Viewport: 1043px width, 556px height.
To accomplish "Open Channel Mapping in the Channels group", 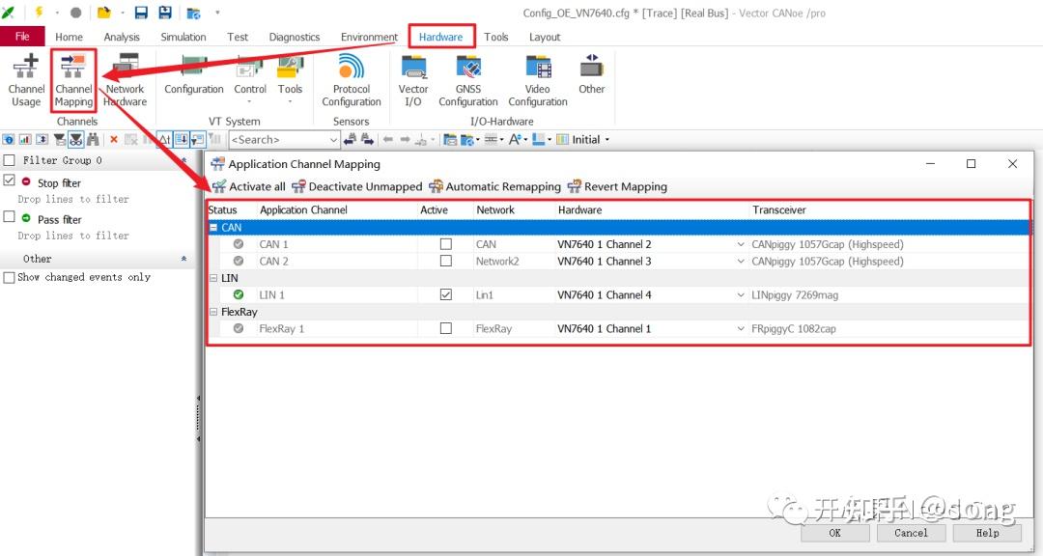I will coord(73,81).
